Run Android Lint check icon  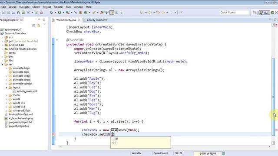pyautogui.click(x=28, y=13)
